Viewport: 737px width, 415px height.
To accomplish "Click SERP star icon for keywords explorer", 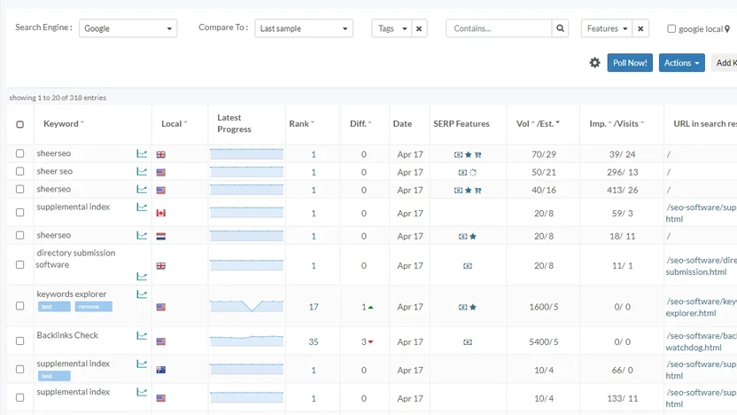I will coord(473,307).
